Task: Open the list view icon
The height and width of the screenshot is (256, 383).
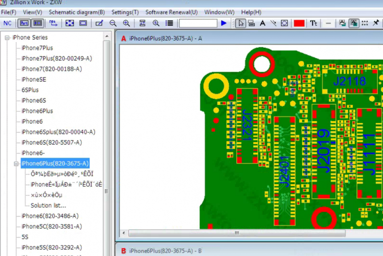Action: (x=169, y=23)
